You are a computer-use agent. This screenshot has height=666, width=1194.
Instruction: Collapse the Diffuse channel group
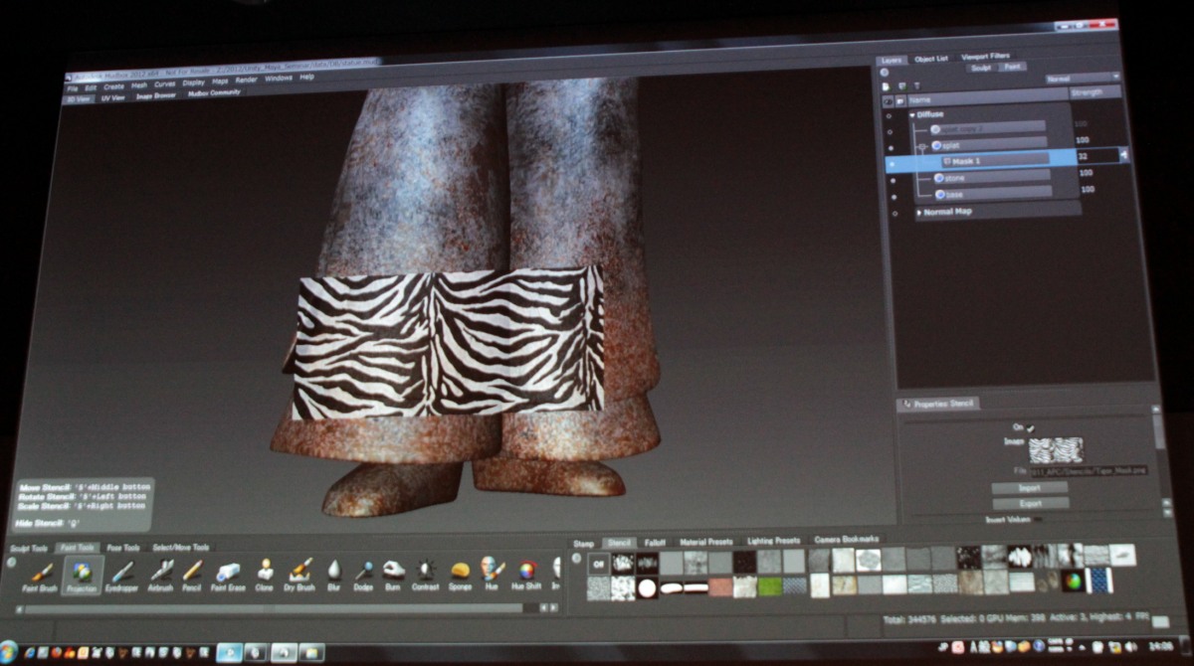911,115
